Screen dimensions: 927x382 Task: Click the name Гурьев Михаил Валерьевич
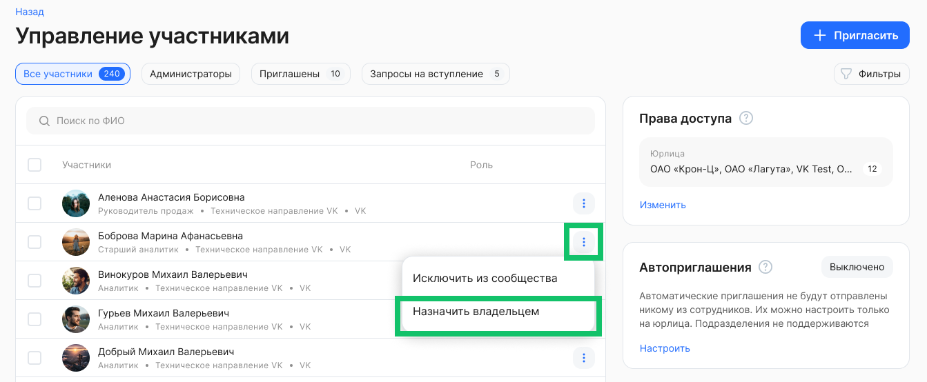tap(163, 313)
